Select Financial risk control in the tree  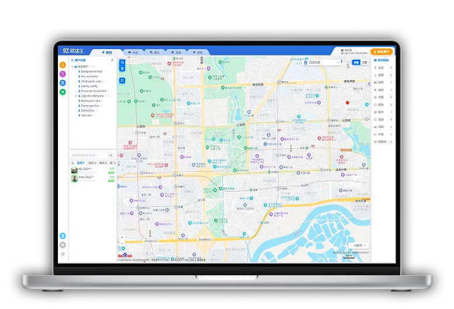coord(93,91)
